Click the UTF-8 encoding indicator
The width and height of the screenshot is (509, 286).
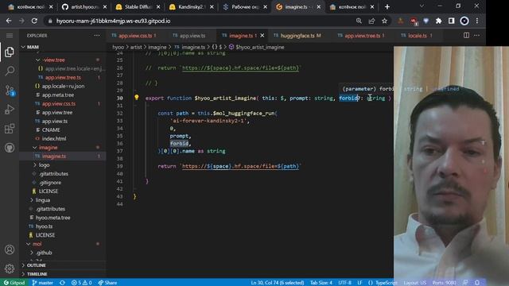tap(344, 283)
